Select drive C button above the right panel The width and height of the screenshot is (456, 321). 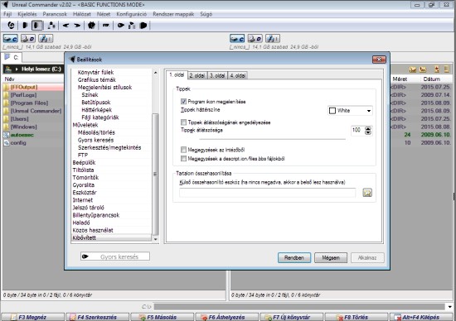tap(237, 38)
